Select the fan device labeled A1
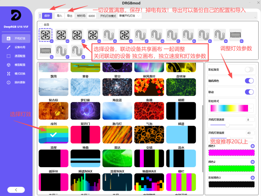This screenshot has width=261, height=196. point(45,35)
